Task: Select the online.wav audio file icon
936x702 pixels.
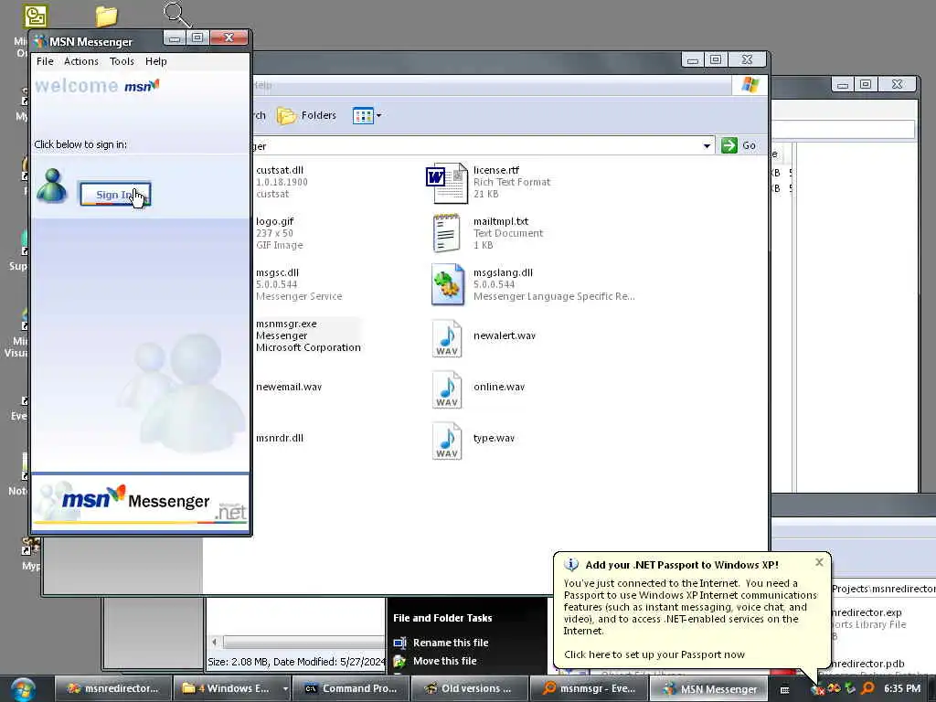Action: (x=446, y=389)
